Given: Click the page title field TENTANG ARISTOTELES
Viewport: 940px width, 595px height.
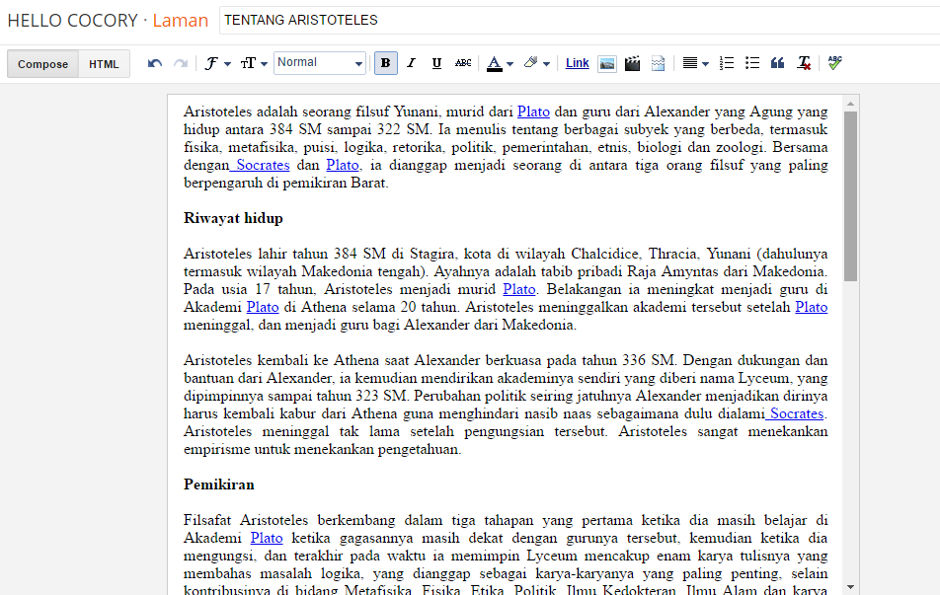Looking at the screenshot, I should click(579, 21).
